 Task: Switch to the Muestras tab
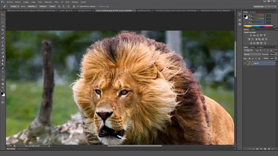point(253,12)
